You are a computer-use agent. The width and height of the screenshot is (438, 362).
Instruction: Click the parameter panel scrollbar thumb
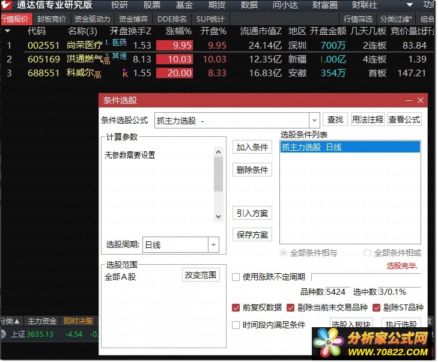tap(219, 174)
